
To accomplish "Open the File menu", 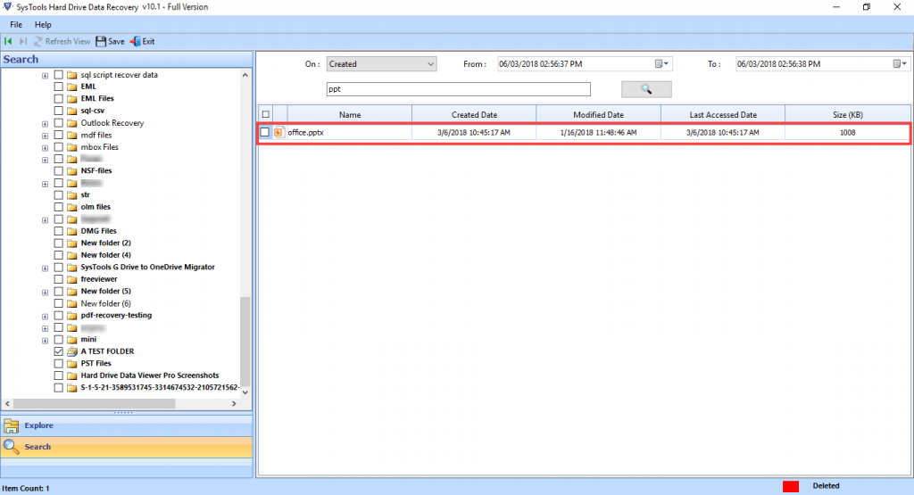I will (x=16, y=24).
